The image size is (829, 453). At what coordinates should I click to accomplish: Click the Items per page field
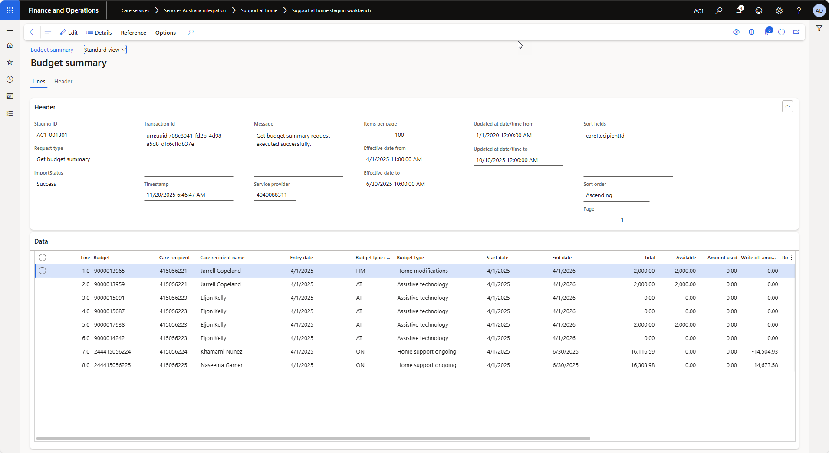point(384,135)
